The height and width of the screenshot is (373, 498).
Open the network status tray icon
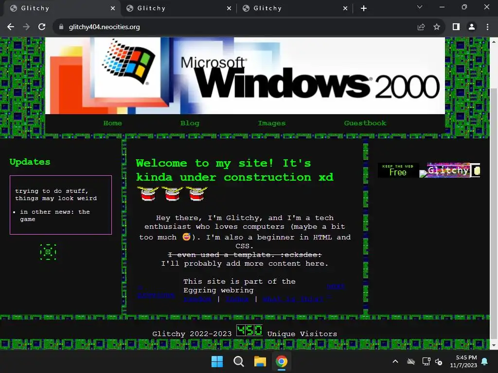[426, 361]
